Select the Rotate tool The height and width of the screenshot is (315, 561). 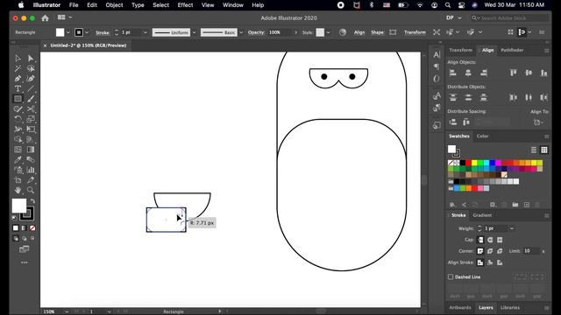click(x=18, y=119)
